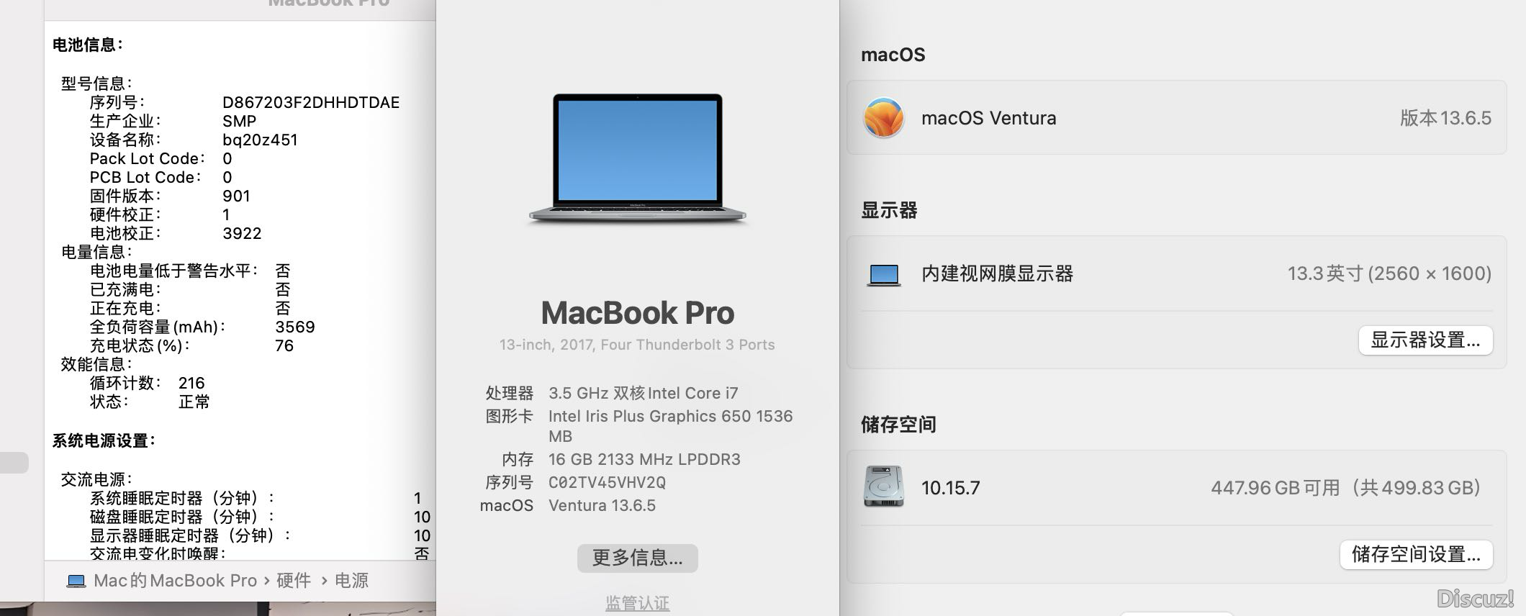The width and height of the screenshot is (1526, 616).
Task: Select the serial number C02TV45VHV2Q
Action: click(608, 482)
